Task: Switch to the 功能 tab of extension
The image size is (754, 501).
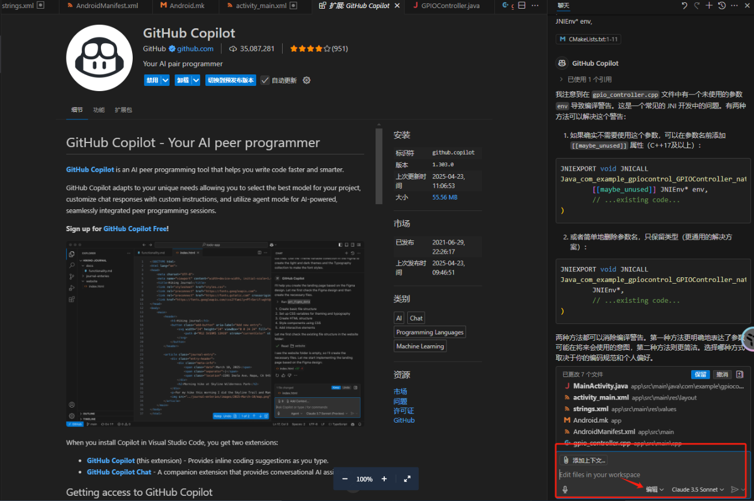Action: click(x=99, y=110)
